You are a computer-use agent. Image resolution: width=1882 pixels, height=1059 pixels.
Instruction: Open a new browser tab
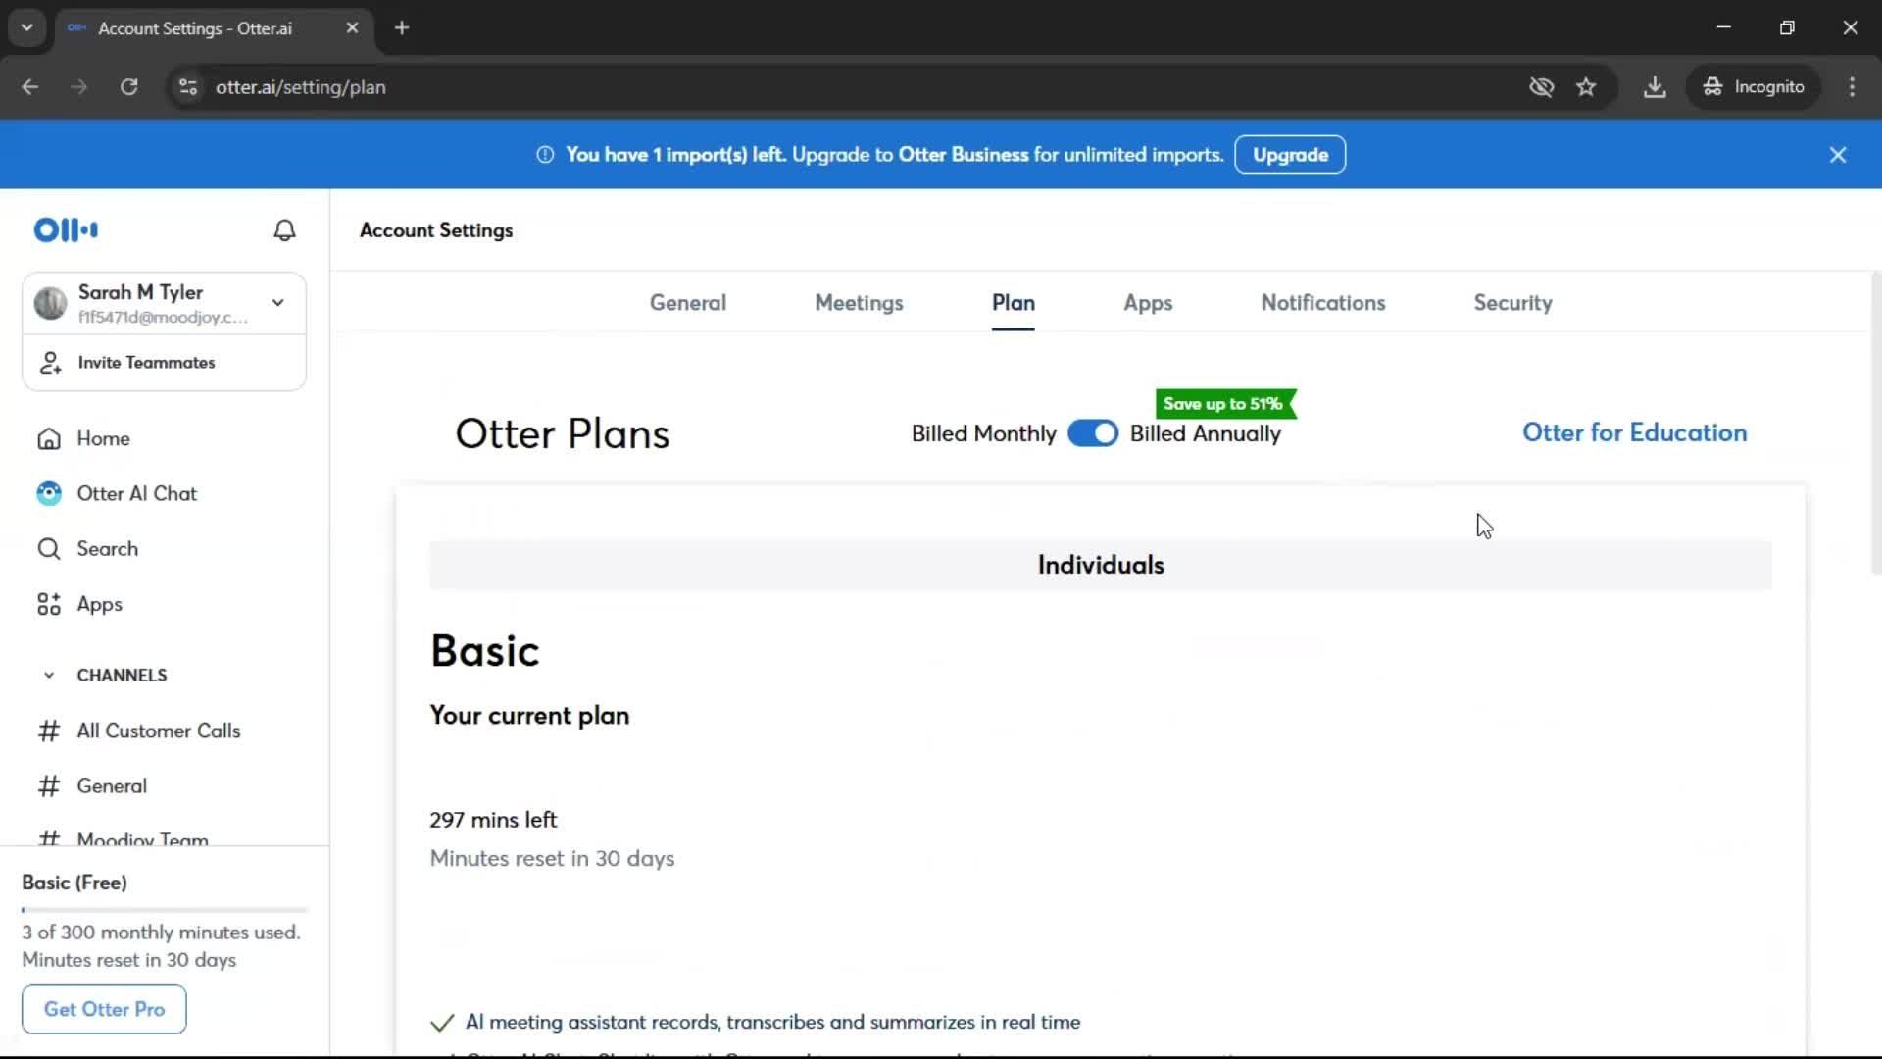(x=402, y=28)
